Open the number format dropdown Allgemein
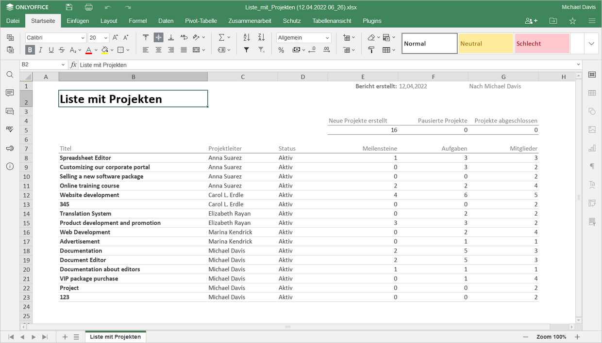Screen dimensions: 602x343 [x=328, y=38]
